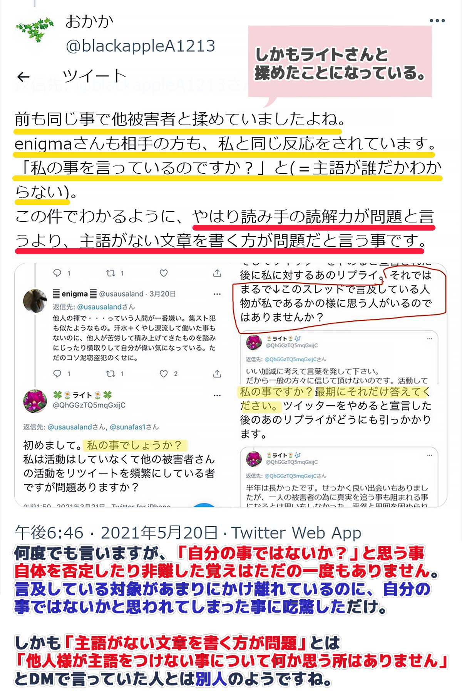462x694 pixels.
Task: Like the enigma tweet with heart showing 2
Action: click(x=164, y=374)
